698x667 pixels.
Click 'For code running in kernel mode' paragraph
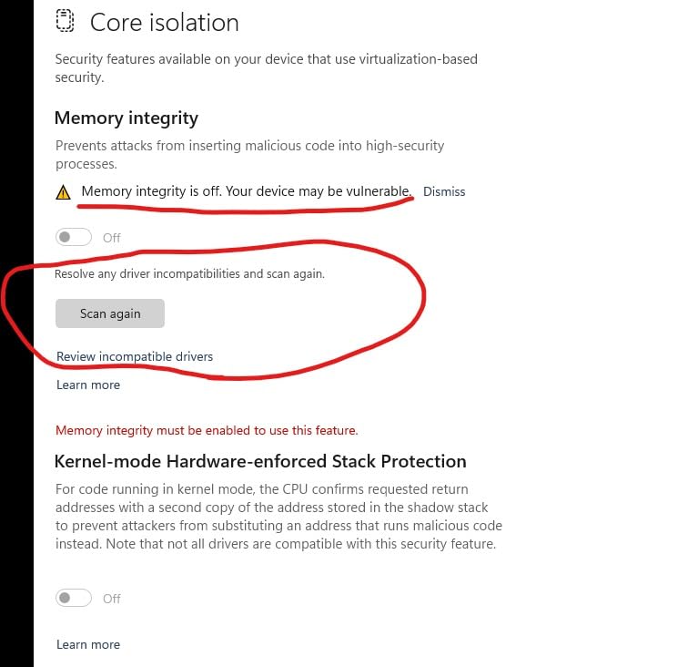pyautogui.click(x=278, y=517)
